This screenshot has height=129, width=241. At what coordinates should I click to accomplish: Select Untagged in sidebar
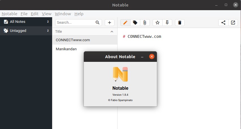[26, 31]
